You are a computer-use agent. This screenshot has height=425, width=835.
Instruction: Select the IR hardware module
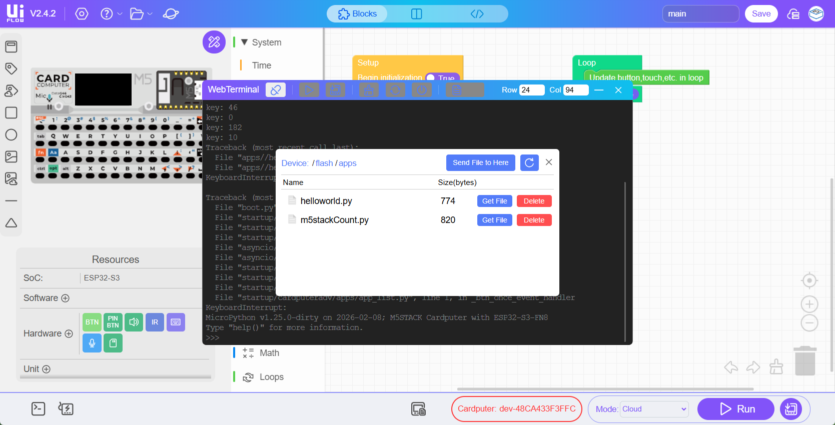(155, 322)
